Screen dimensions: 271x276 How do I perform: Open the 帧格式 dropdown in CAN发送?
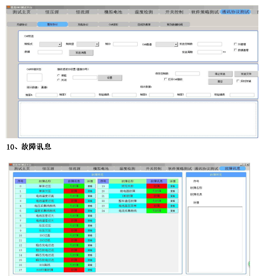coord(59,44)
